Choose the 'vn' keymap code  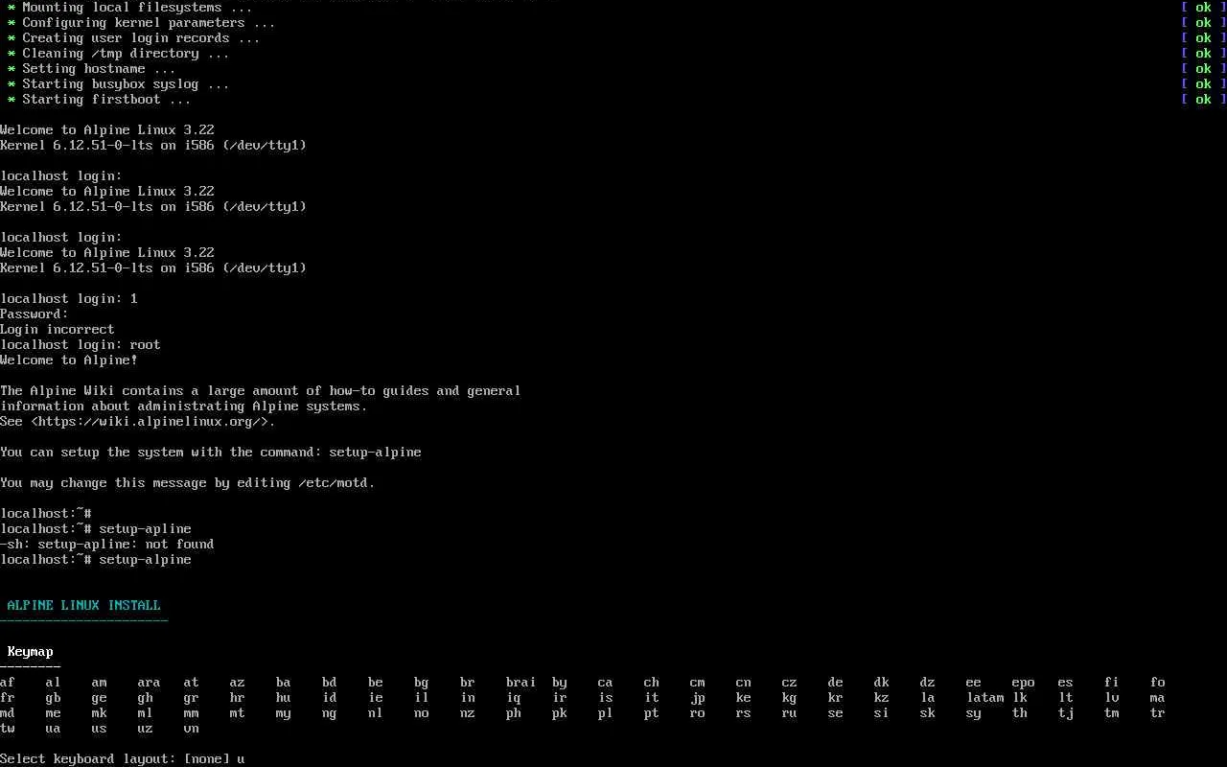(192, 728)
